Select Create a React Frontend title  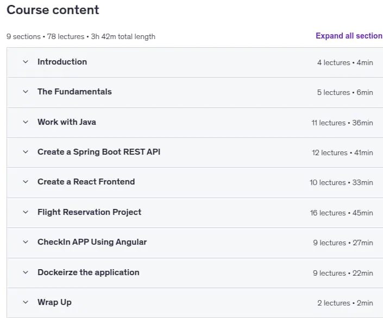[86, 182]
